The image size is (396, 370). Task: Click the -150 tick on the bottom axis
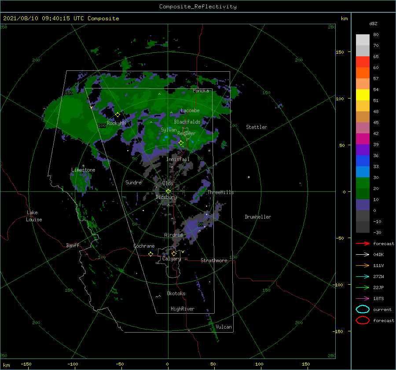(26, 364)
